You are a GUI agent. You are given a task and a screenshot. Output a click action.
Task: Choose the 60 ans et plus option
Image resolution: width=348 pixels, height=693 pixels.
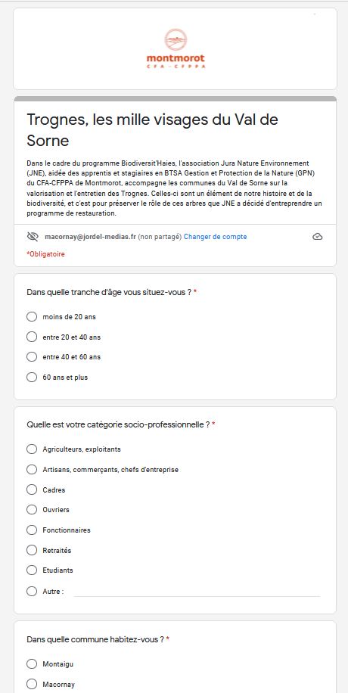tap(32, 378)
